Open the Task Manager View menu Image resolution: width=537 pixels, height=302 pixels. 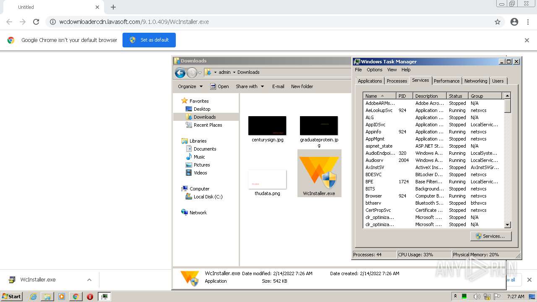click(x=392, y=70)
